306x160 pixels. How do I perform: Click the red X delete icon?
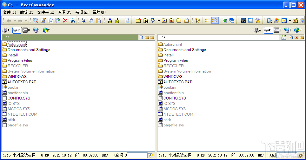pos(65,21)
